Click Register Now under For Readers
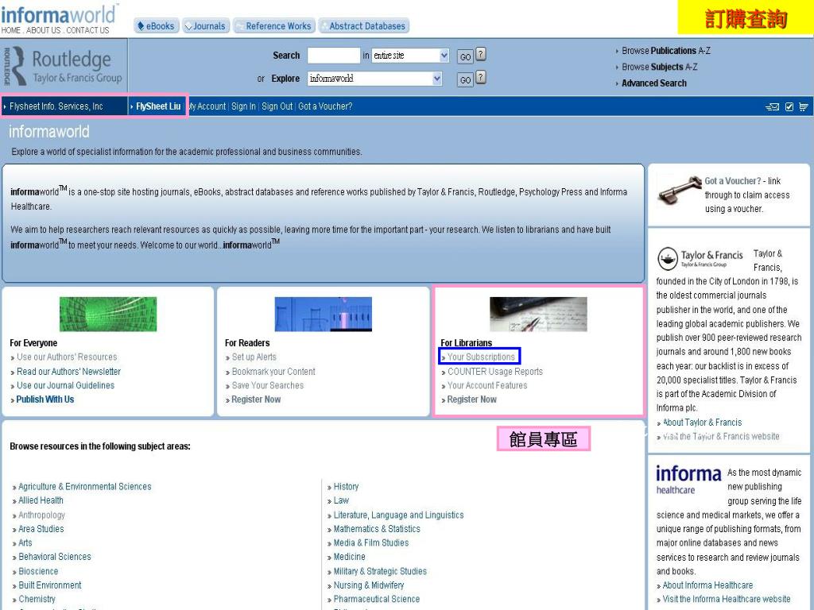This screenshot has width=814, height=610. [256, 400]
